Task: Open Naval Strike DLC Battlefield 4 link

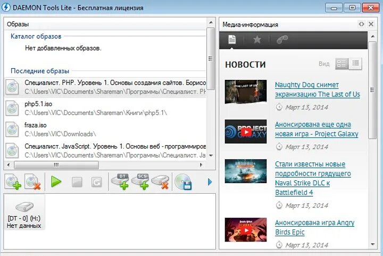Action: (313, 178)
